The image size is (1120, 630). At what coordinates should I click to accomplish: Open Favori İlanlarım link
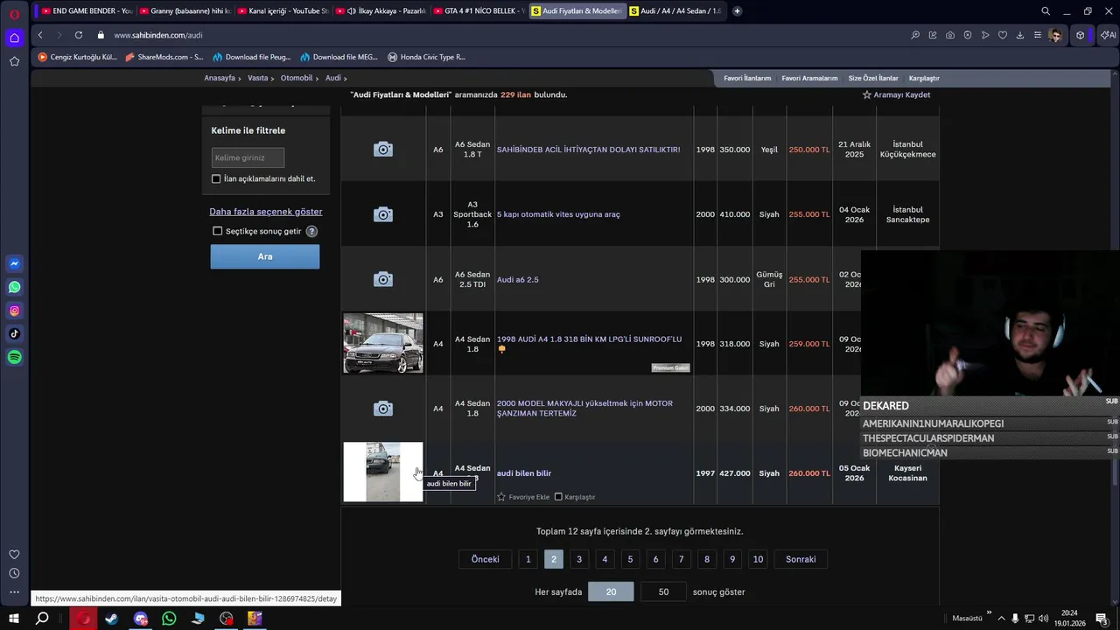(x=747, y=78)
